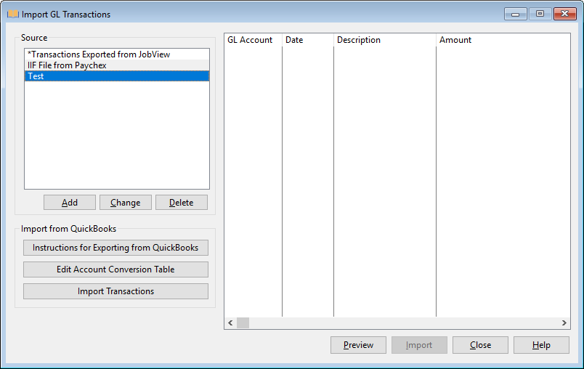Image resolution: width=584 pixels, height=369 pixels.
Task: Open Edit Account Conversion Table
Action: click(x=115, y=269)
